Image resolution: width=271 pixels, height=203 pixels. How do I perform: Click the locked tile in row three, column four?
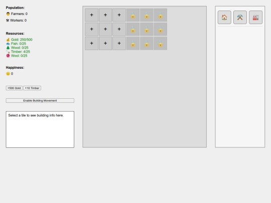tap(133, 43)
